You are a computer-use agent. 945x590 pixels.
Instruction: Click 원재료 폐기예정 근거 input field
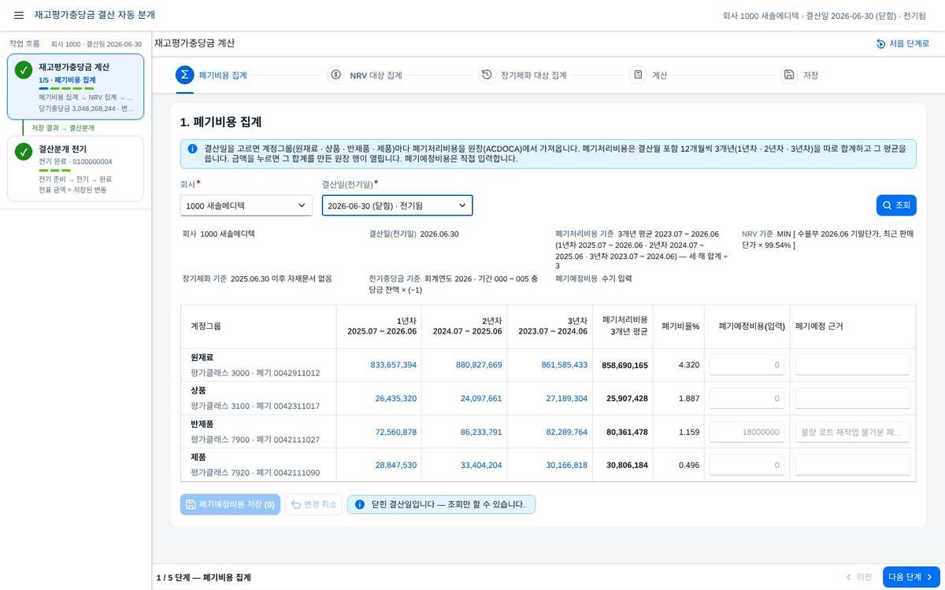[x=852, y=365]
